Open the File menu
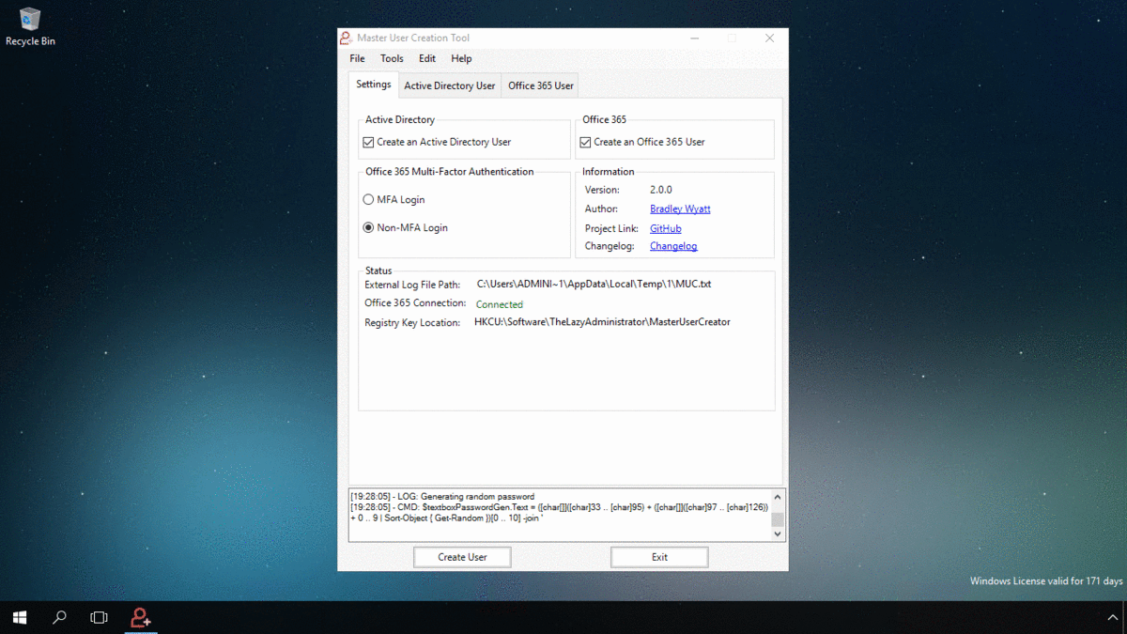 click(x=357, y=58)
